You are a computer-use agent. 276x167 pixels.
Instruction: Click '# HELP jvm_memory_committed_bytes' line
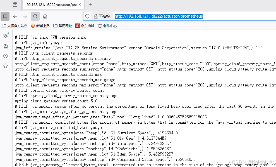[x=145, y=122]
